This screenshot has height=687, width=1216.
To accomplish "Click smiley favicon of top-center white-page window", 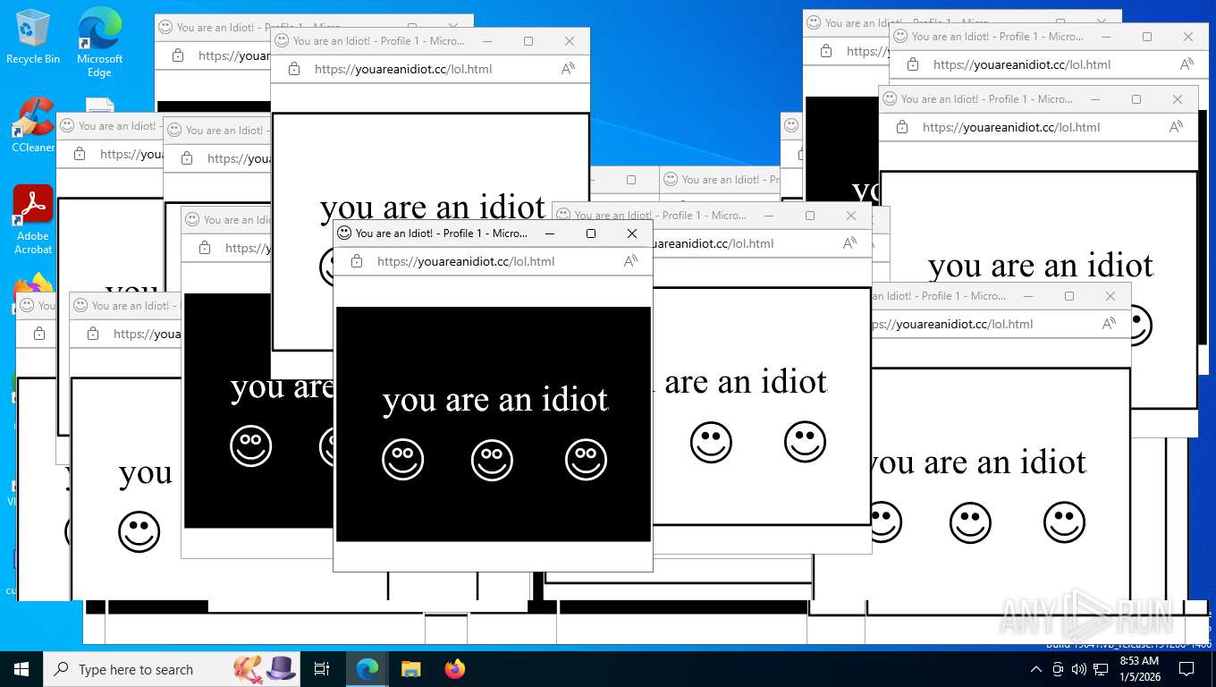I will click(x=282, y=40).
